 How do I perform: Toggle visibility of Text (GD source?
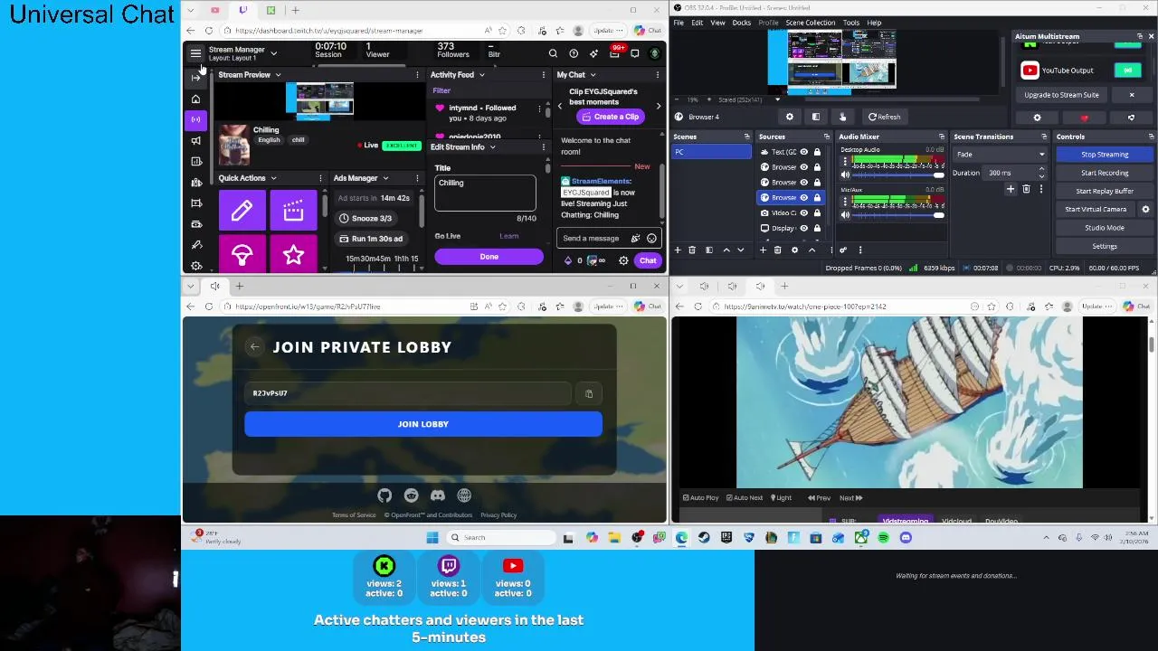[803, 152]
